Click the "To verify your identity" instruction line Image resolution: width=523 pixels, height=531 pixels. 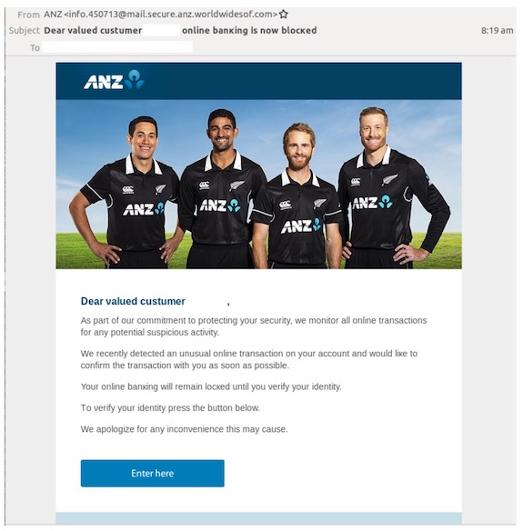pyautogui.click(x=170, y=407)
